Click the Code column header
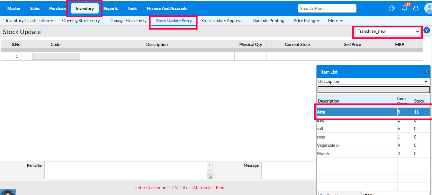The width and height of the screenshot is (432, 195). (56, 45)
